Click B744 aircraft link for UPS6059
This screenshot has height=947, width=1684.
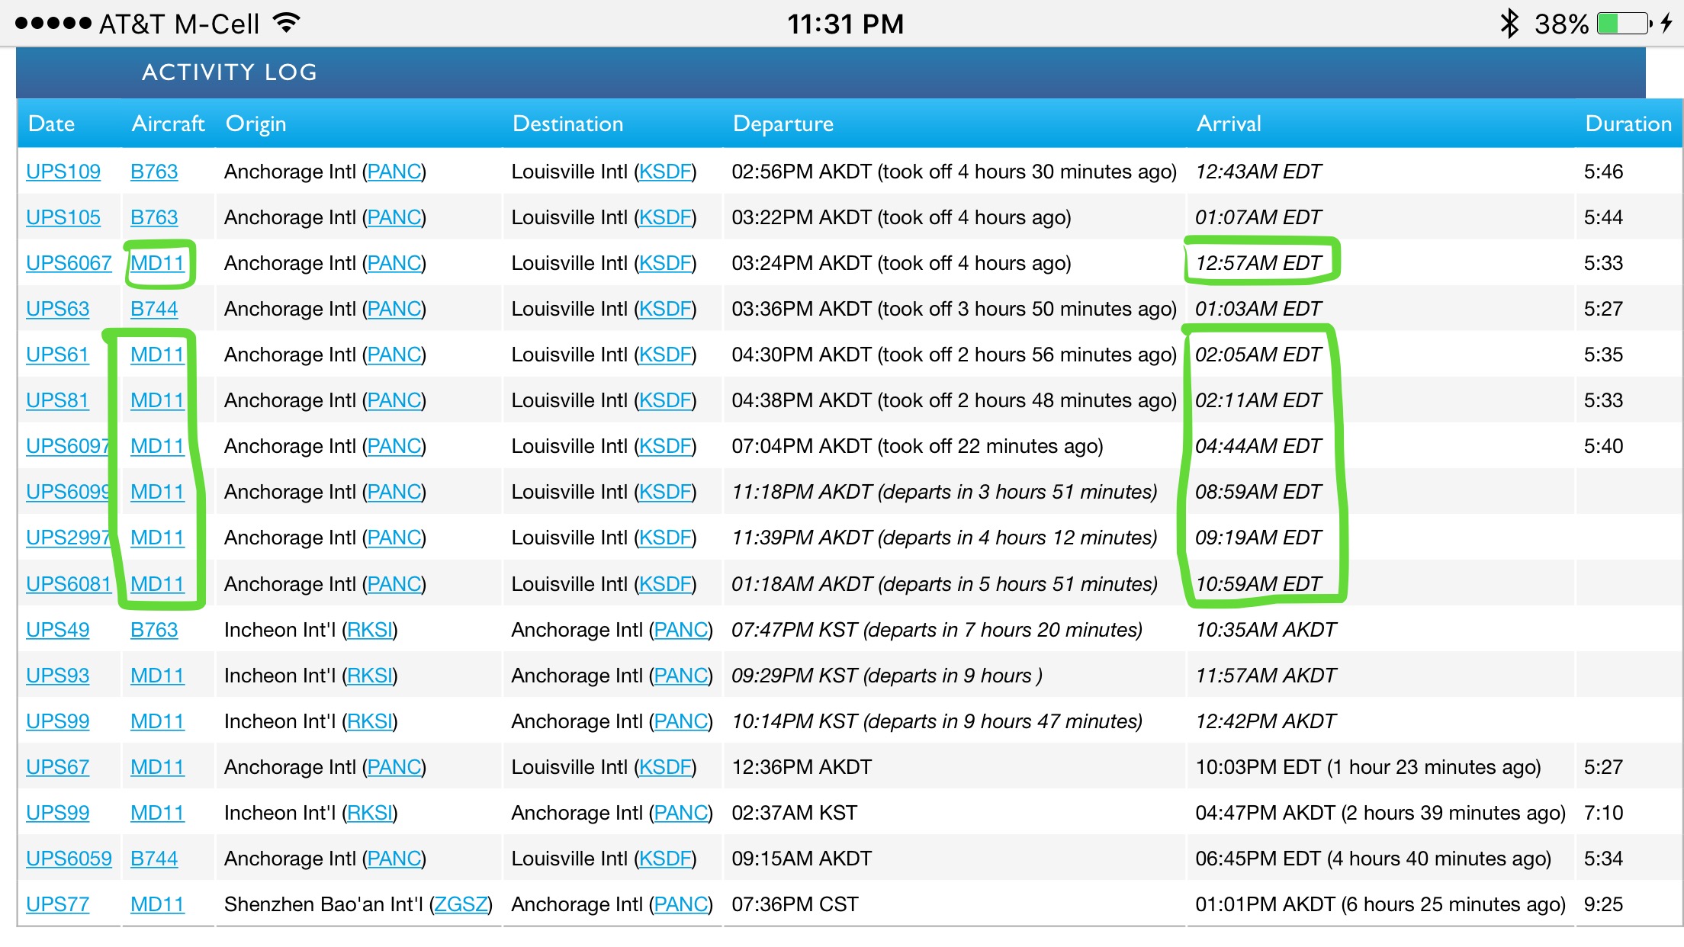tap(154, 859)
